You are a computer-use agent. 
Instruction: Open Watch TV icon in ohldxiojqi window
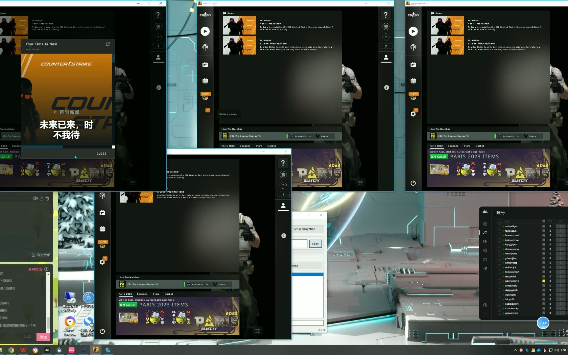click(205, 81)
